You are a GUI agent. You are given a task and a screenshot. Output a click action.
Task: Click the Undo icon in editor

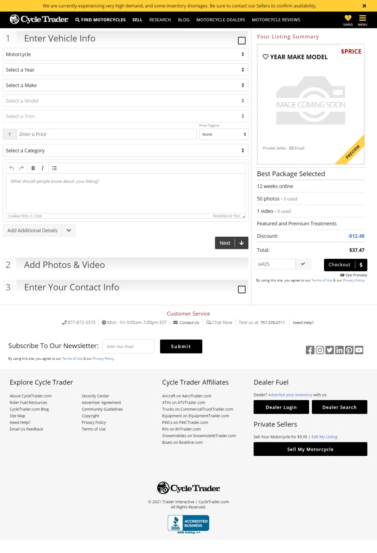click(12, 168)
